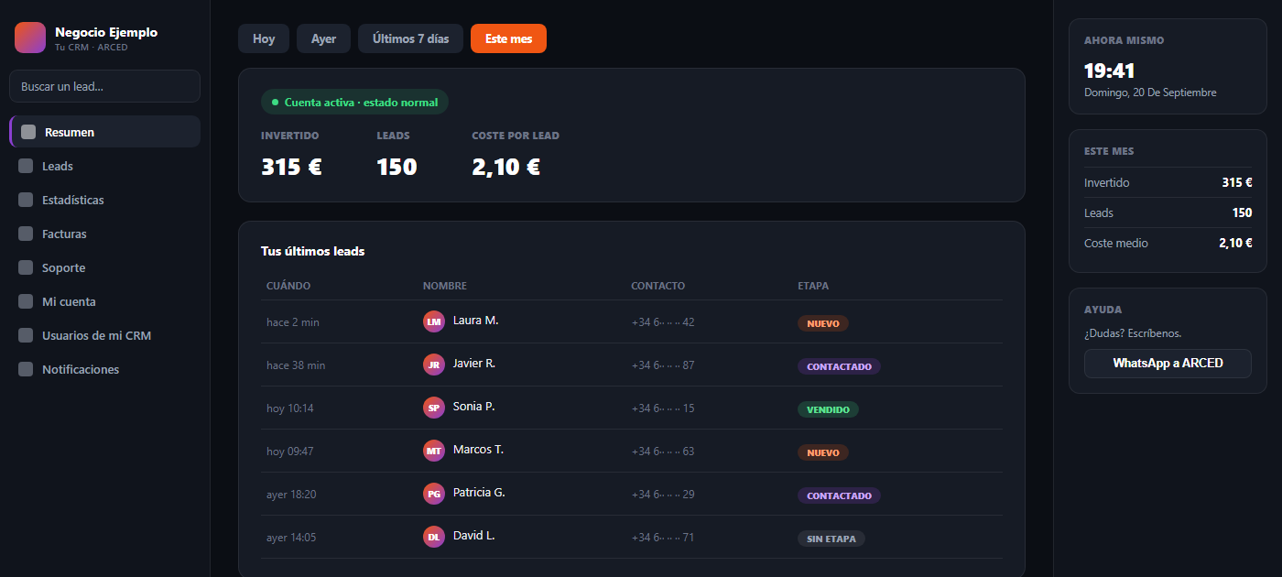Click the WhatsApp a ARCED button
1282x577 pixels.
pyautogui.click(x=1168, y=363)
